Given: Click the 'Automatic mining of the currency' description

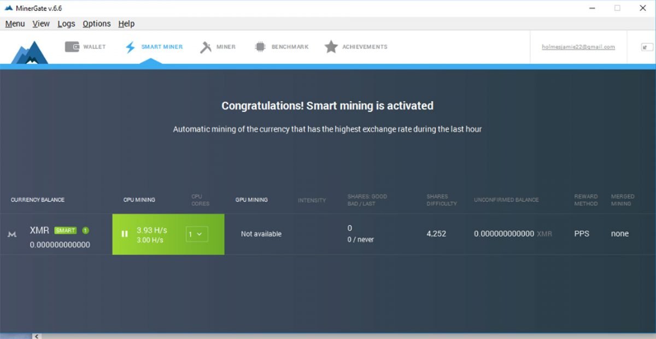Looking at the screenshot, I should click(327, 130).
